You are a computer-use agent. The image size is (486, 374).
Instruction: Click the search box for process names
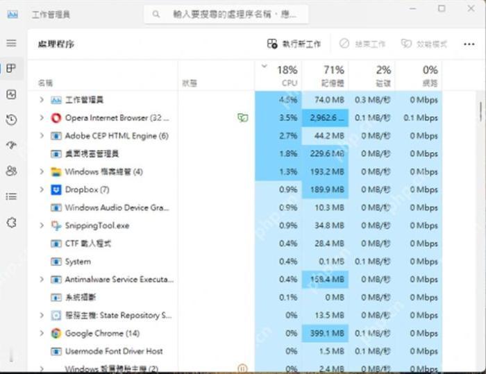coord(226,15)
